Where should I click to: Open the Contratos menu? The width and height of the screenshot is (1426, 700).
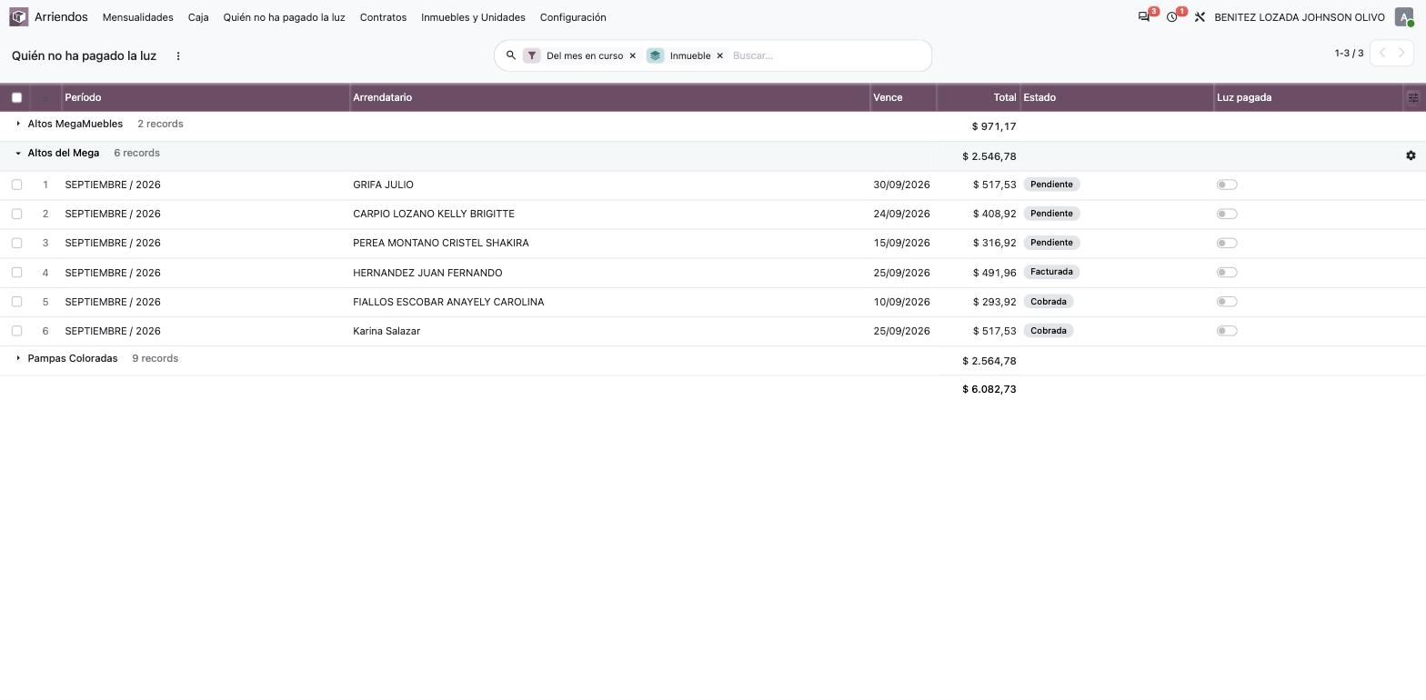383,17
